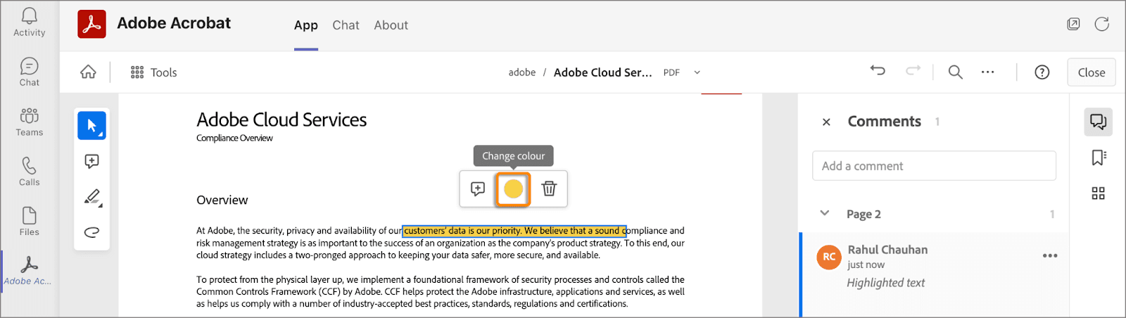Open the Tools menu
The height and width of the screenshot is (318, 1126).
tap(153, 72)
